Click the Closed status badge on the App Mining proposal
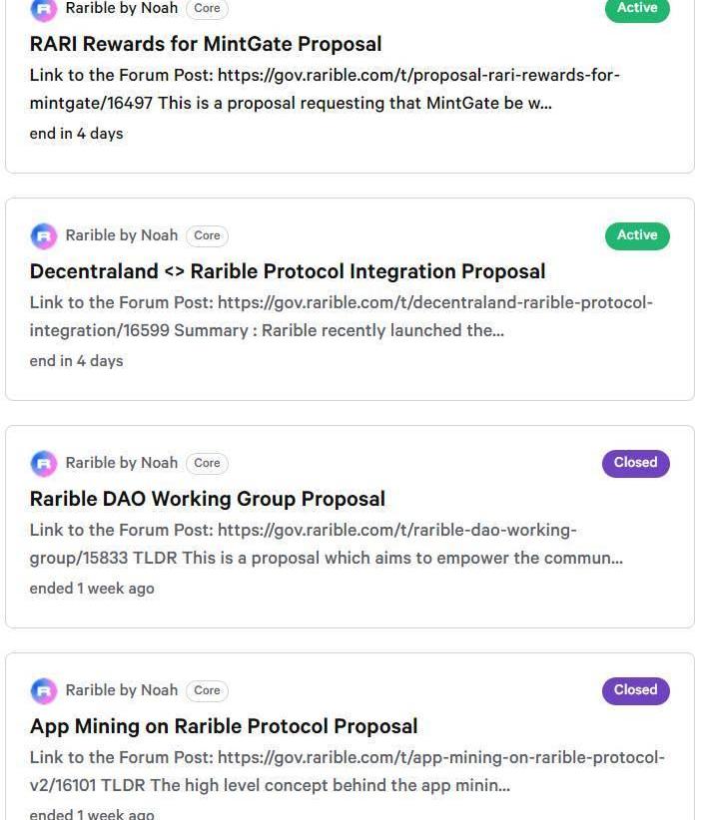The width and height of the screenshot is (702, 820). tap(635, 691)
